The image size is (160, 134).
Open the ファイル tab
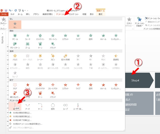[4, 14]
